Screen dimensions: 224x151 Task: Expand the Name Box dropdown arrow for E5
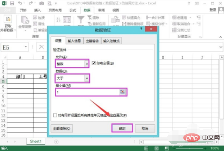[26, 47]
